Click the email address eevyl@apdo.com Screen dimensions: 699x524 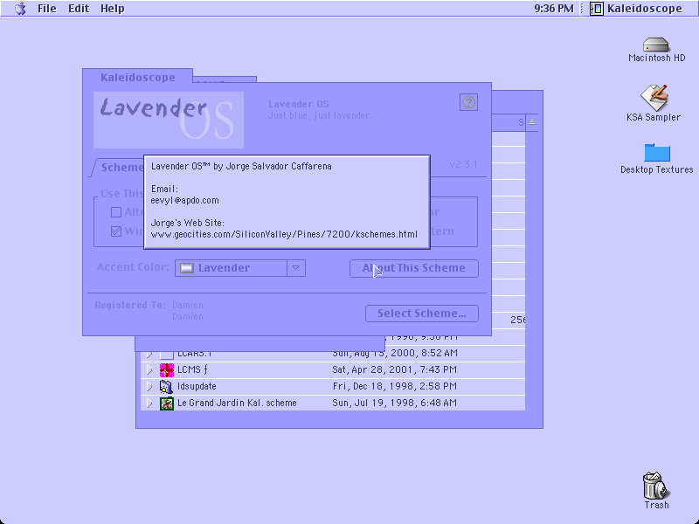184,201
